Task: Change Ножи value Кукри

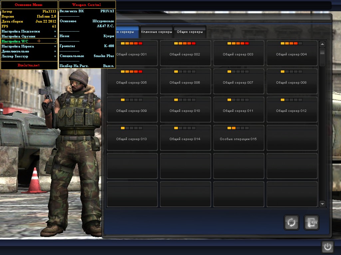Action: pyautogui.click(x=87, y=36)
